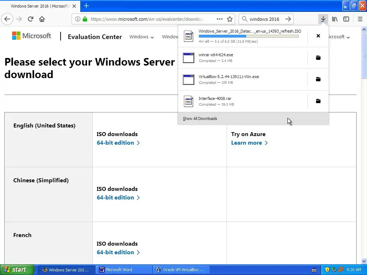Viewport: 367px width, 275px height.
Task: Open containing folder for Interface-4008.rar
Action: [x=318, y=101]
